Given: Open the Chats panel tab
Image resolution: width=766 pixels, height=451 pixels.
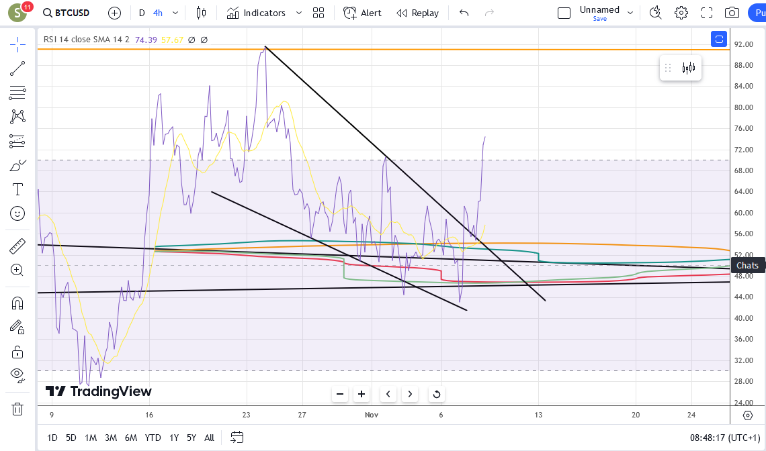Looking at the screenshot, I should tap(747, 266).
